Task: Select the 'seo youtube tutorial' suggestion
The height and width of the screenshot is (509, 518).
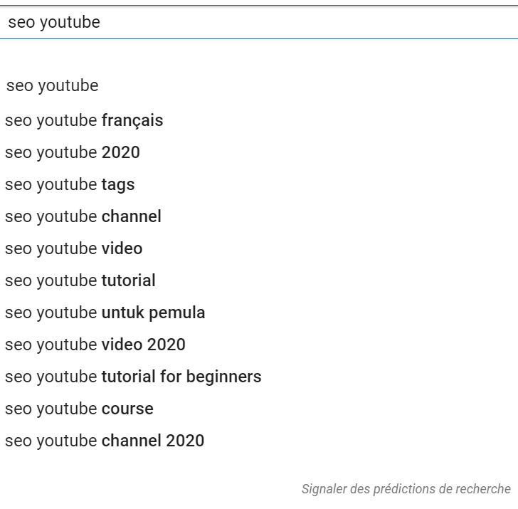Action: click(80, 280)
